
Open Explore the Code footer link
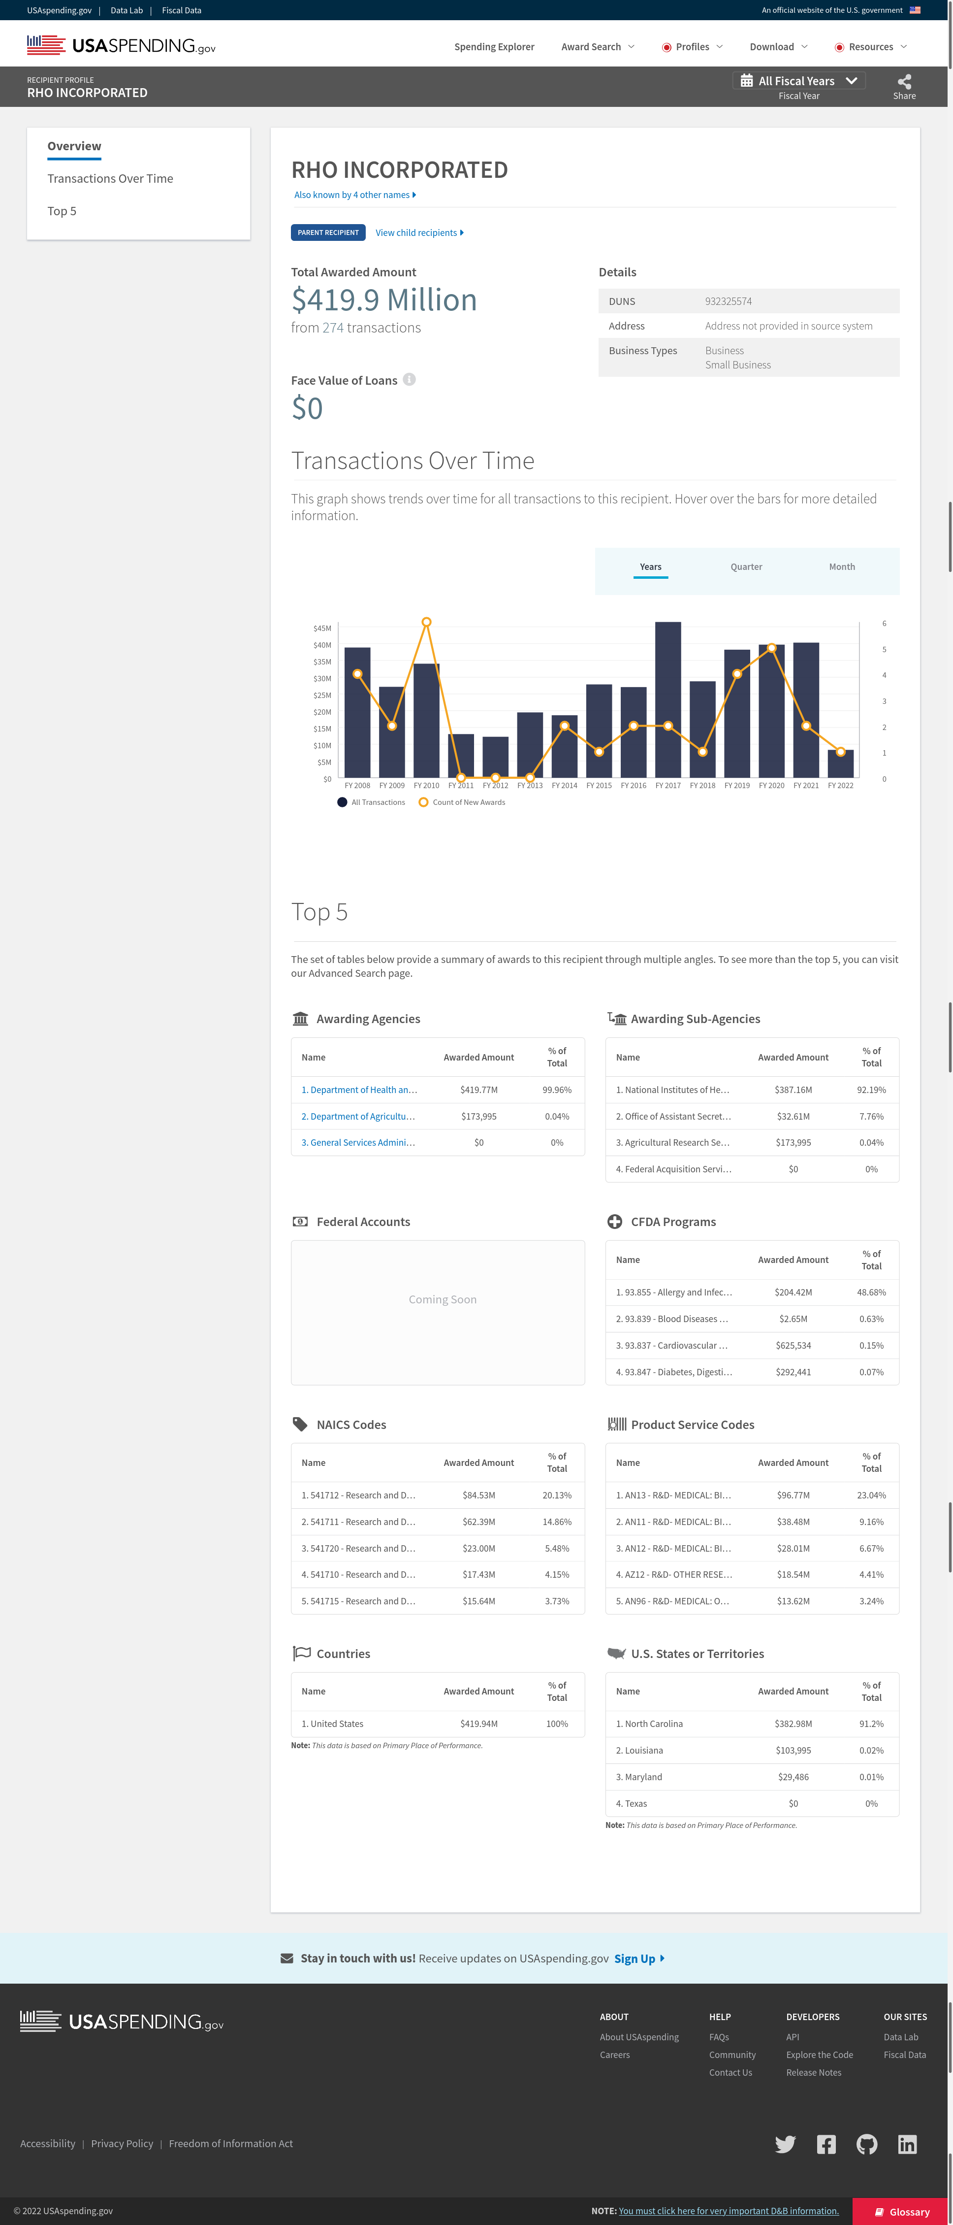819,2055
